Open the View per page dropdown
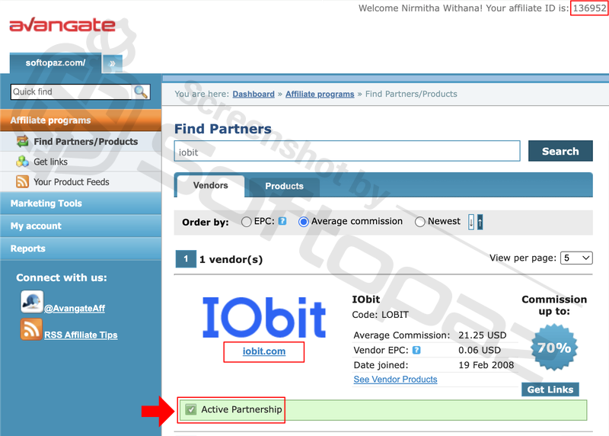This screenshot has width=609, height=436. [576, 258]
